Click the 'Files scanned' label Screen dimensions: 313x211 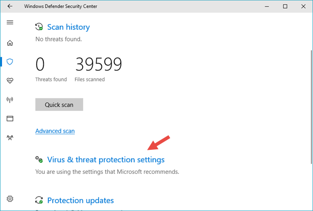point(90,79)
